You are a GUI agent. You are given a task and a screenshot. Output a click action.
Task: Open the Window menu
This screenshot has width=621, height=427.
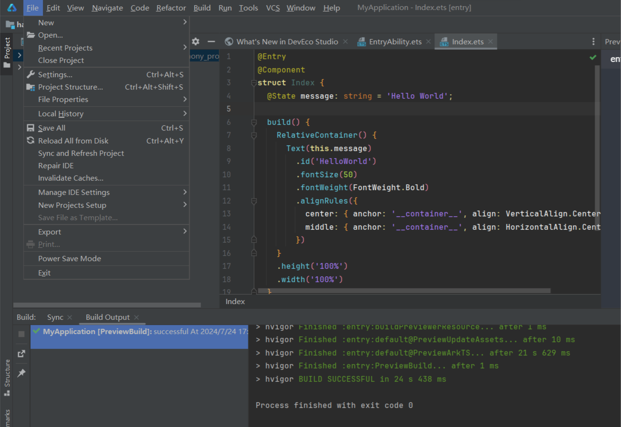(301, 8)
